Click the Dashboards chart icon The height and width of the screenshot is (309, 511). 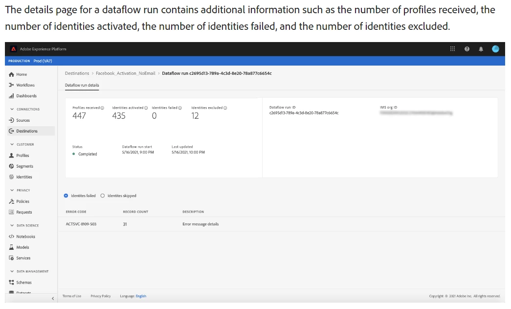[x=11, y=96]
